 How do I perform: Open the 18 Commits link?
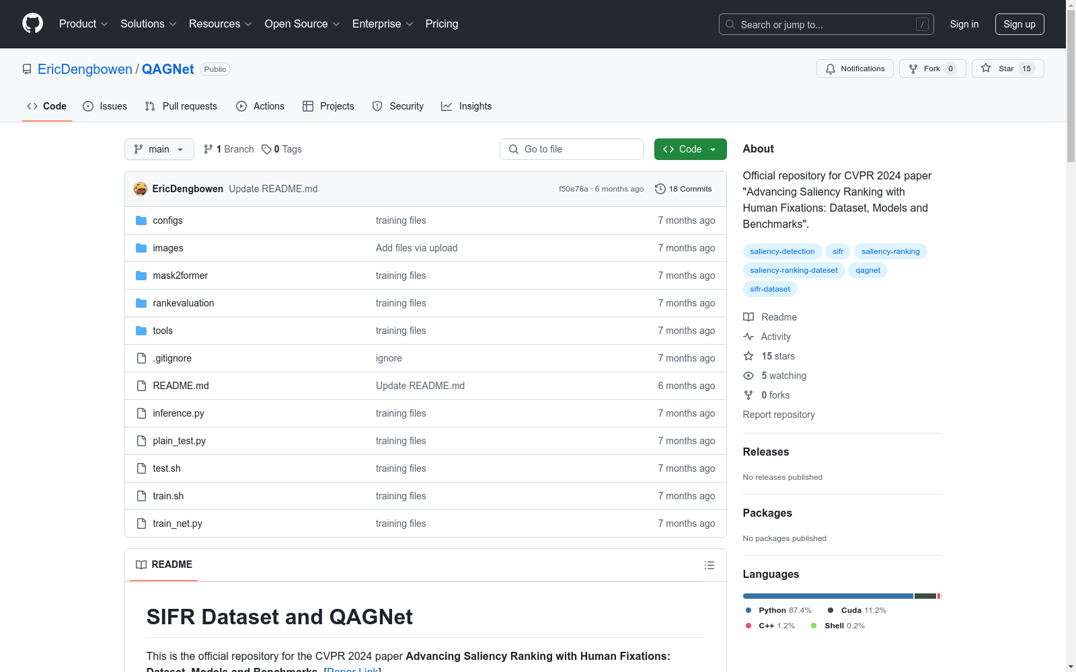coord(683,189)
